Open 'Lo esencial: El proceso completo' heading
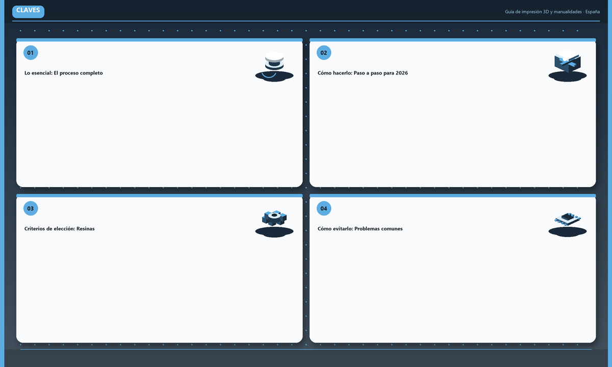 [x=64, y=73]
